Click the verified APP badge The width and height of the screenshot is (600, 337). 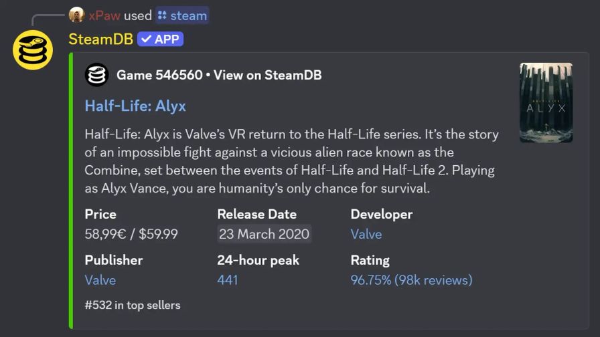(160, 39)
